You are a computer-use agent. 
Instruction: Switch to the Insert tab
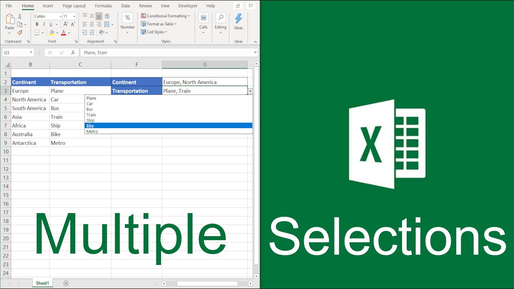click(x=48, y=6)
